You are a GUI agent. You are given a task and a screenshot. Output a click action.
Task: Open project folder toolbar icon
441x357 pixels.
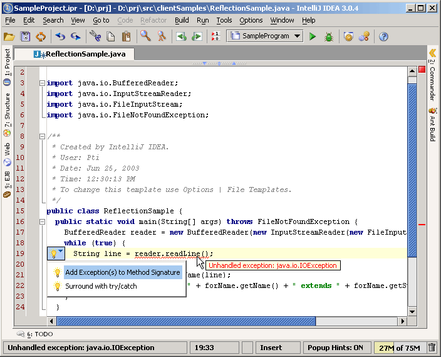[x=9, y=36]
